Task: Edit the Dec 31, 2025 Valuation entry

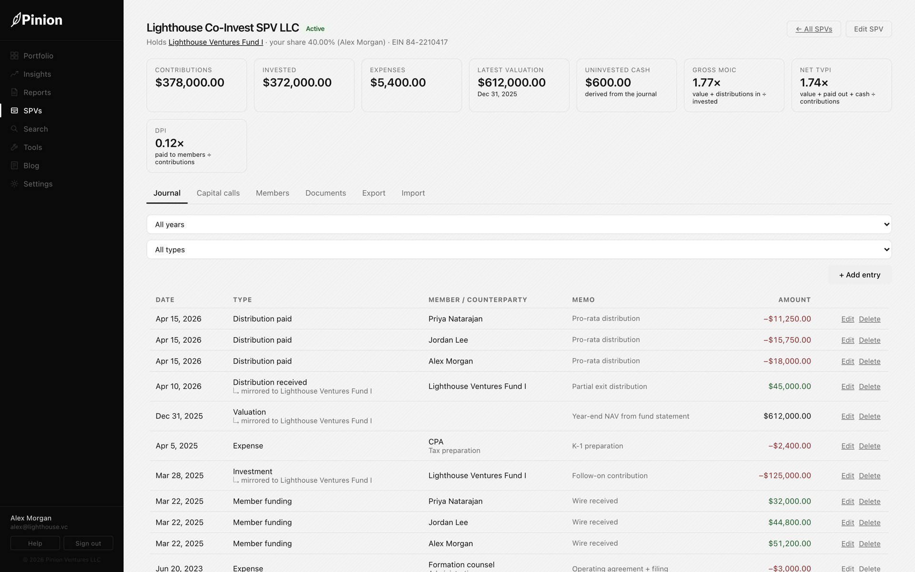Action: pyautogui.click(x=847, y=416)
